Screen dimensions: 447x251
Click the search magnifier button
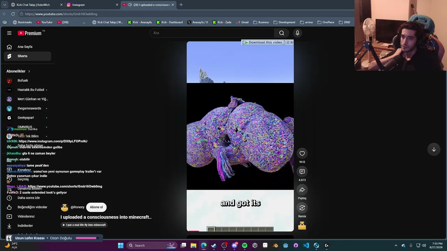(x=281, y=33)
